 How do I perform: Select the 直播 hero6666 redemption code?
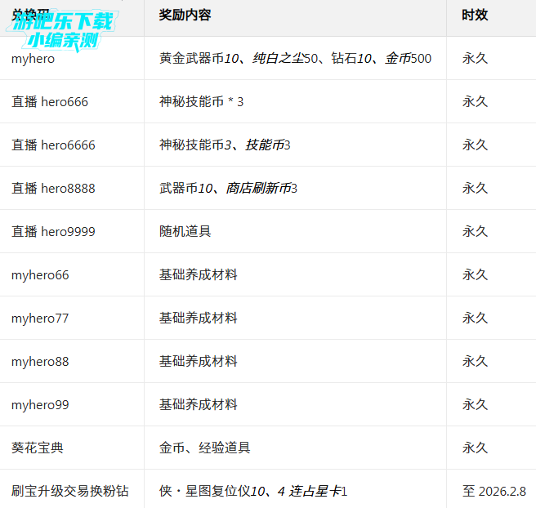pos(53,145)
